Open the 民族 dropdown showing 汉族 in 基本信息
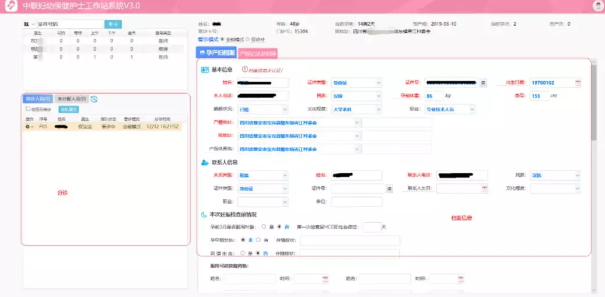This screenshot has height=297, width=605. click(356, 96)
